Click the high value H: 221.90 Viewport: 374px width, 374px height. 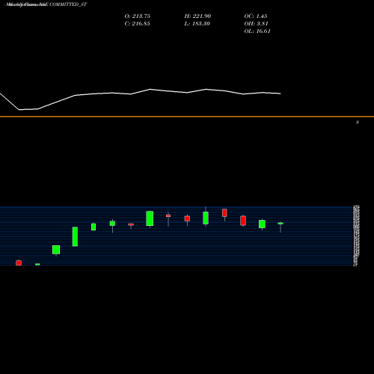pyautogui.click(x=197, y=16)
